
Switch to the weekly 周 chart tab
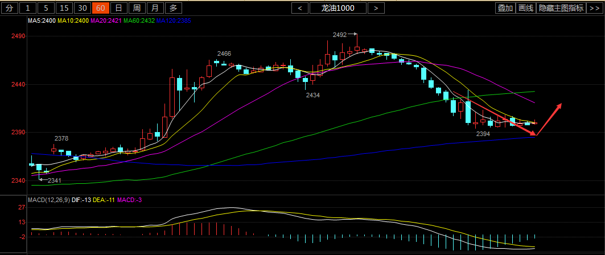click(x=136, y=8)
